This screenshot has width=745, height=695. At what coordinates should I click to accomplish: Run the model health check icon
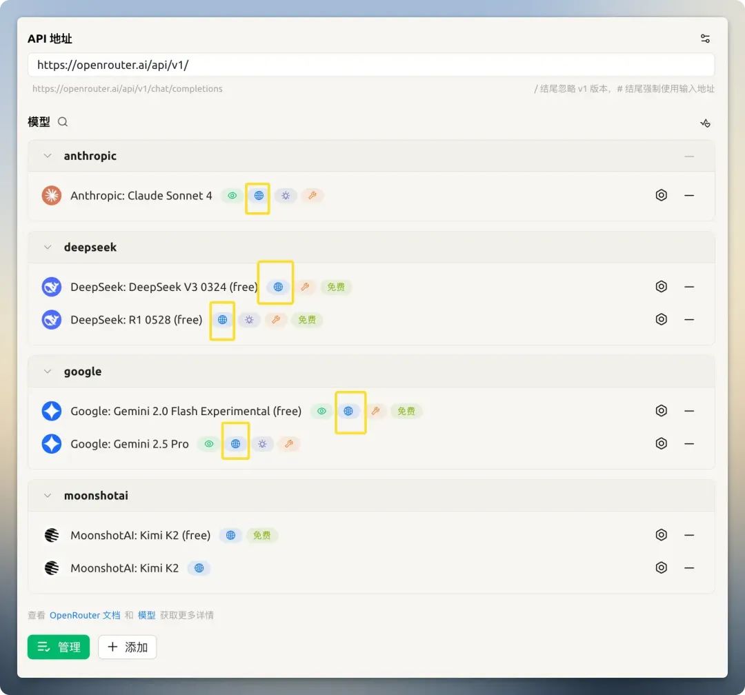(705, 123)
